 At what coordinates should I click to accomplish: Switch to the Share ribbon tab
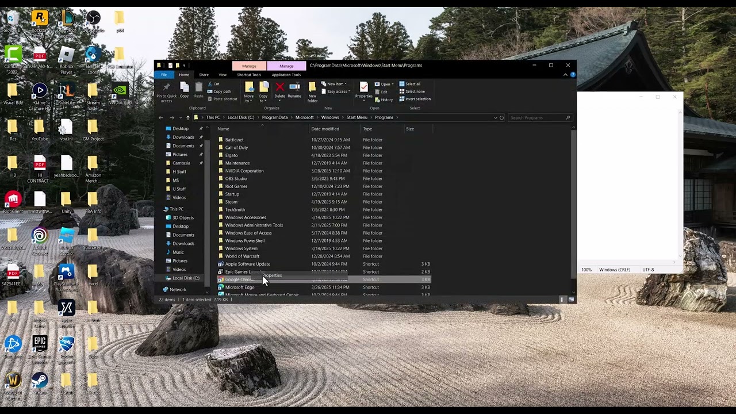click(x=204, y=75)
